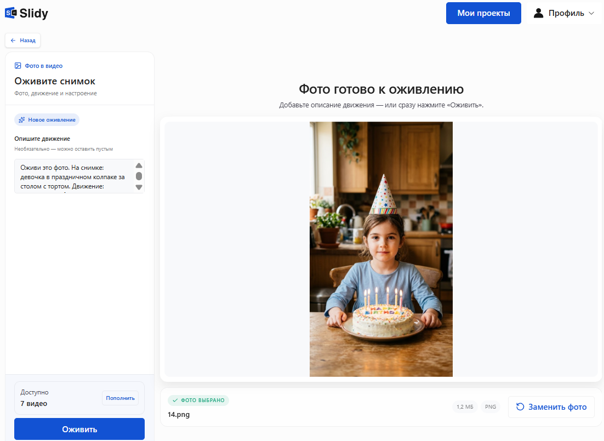
Task: Click the profile avatar icon
Action: (x=539, y=13)
